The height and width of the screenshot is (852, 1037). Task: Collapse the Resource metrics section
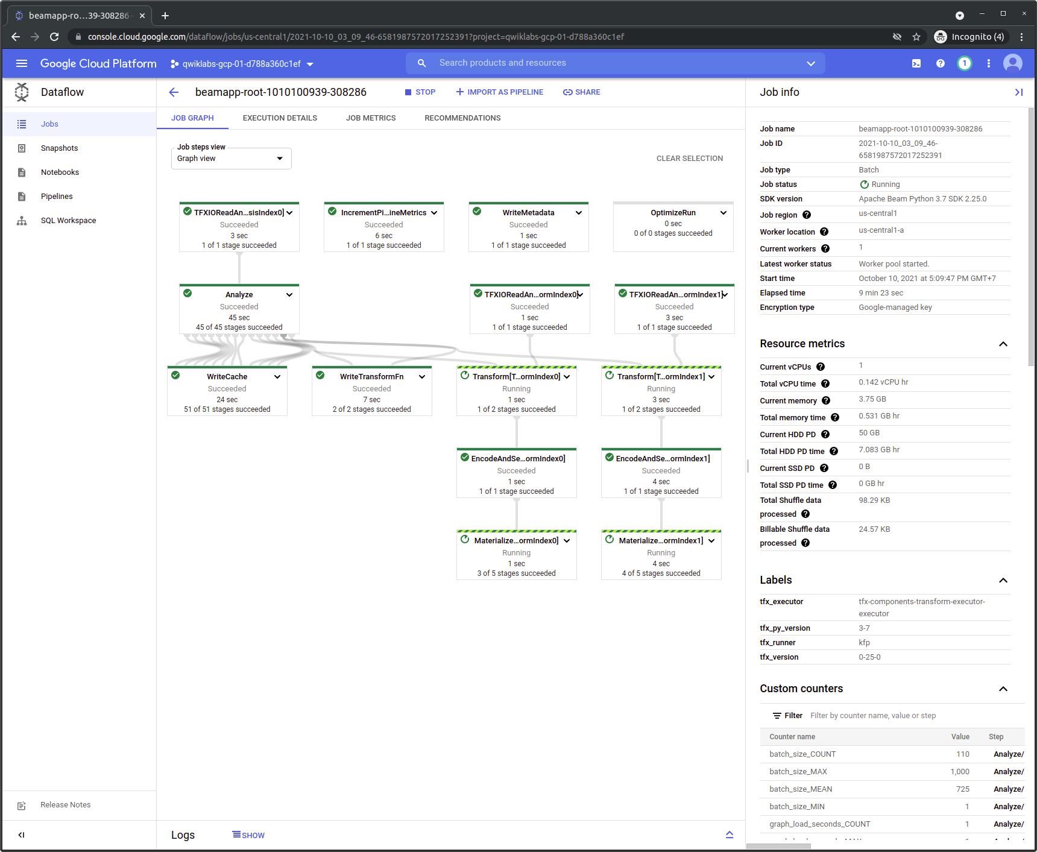click(x=1003, y=344)
